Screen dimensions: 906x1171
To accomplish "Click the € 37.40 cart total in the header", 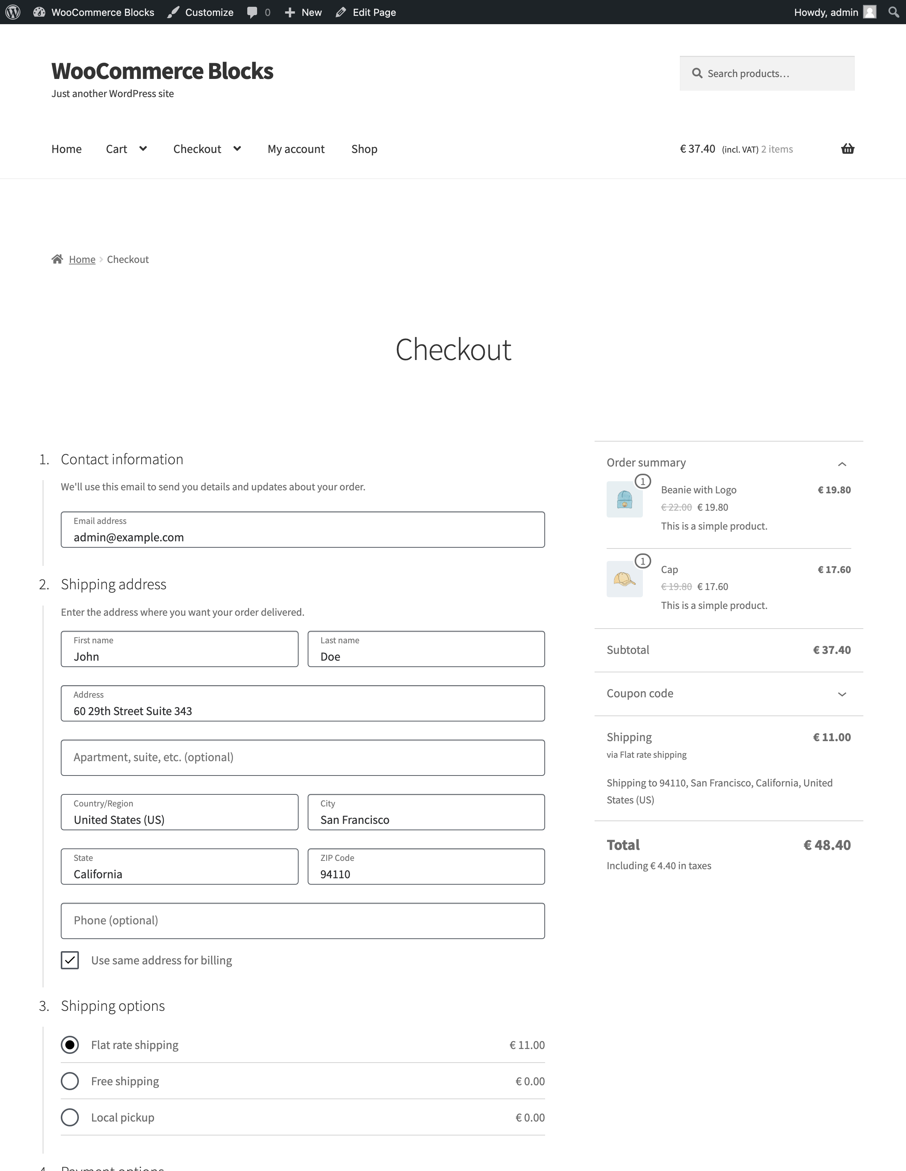I will point(697,148).
